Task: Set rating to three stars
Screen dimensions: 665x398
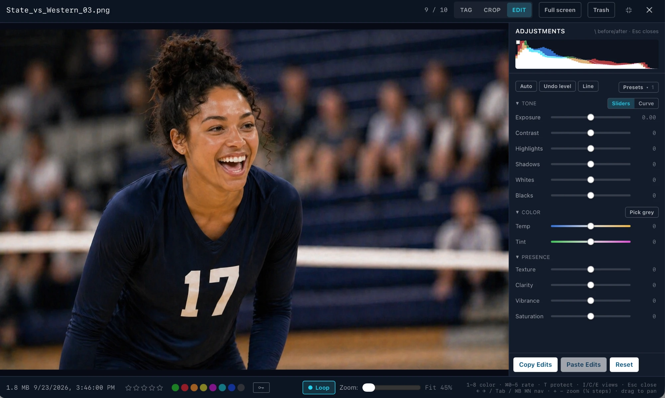Action: click(x=144, y=387)
